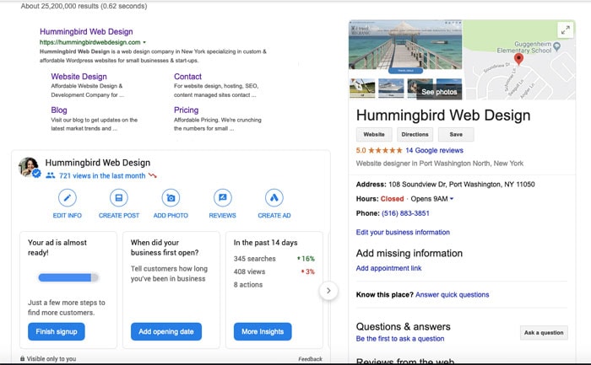Click 721 views in the last month
The image size is (591, 365).
(102, 175)
